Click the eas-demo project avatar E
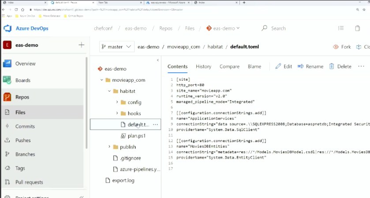 click(x=7, y=45)
